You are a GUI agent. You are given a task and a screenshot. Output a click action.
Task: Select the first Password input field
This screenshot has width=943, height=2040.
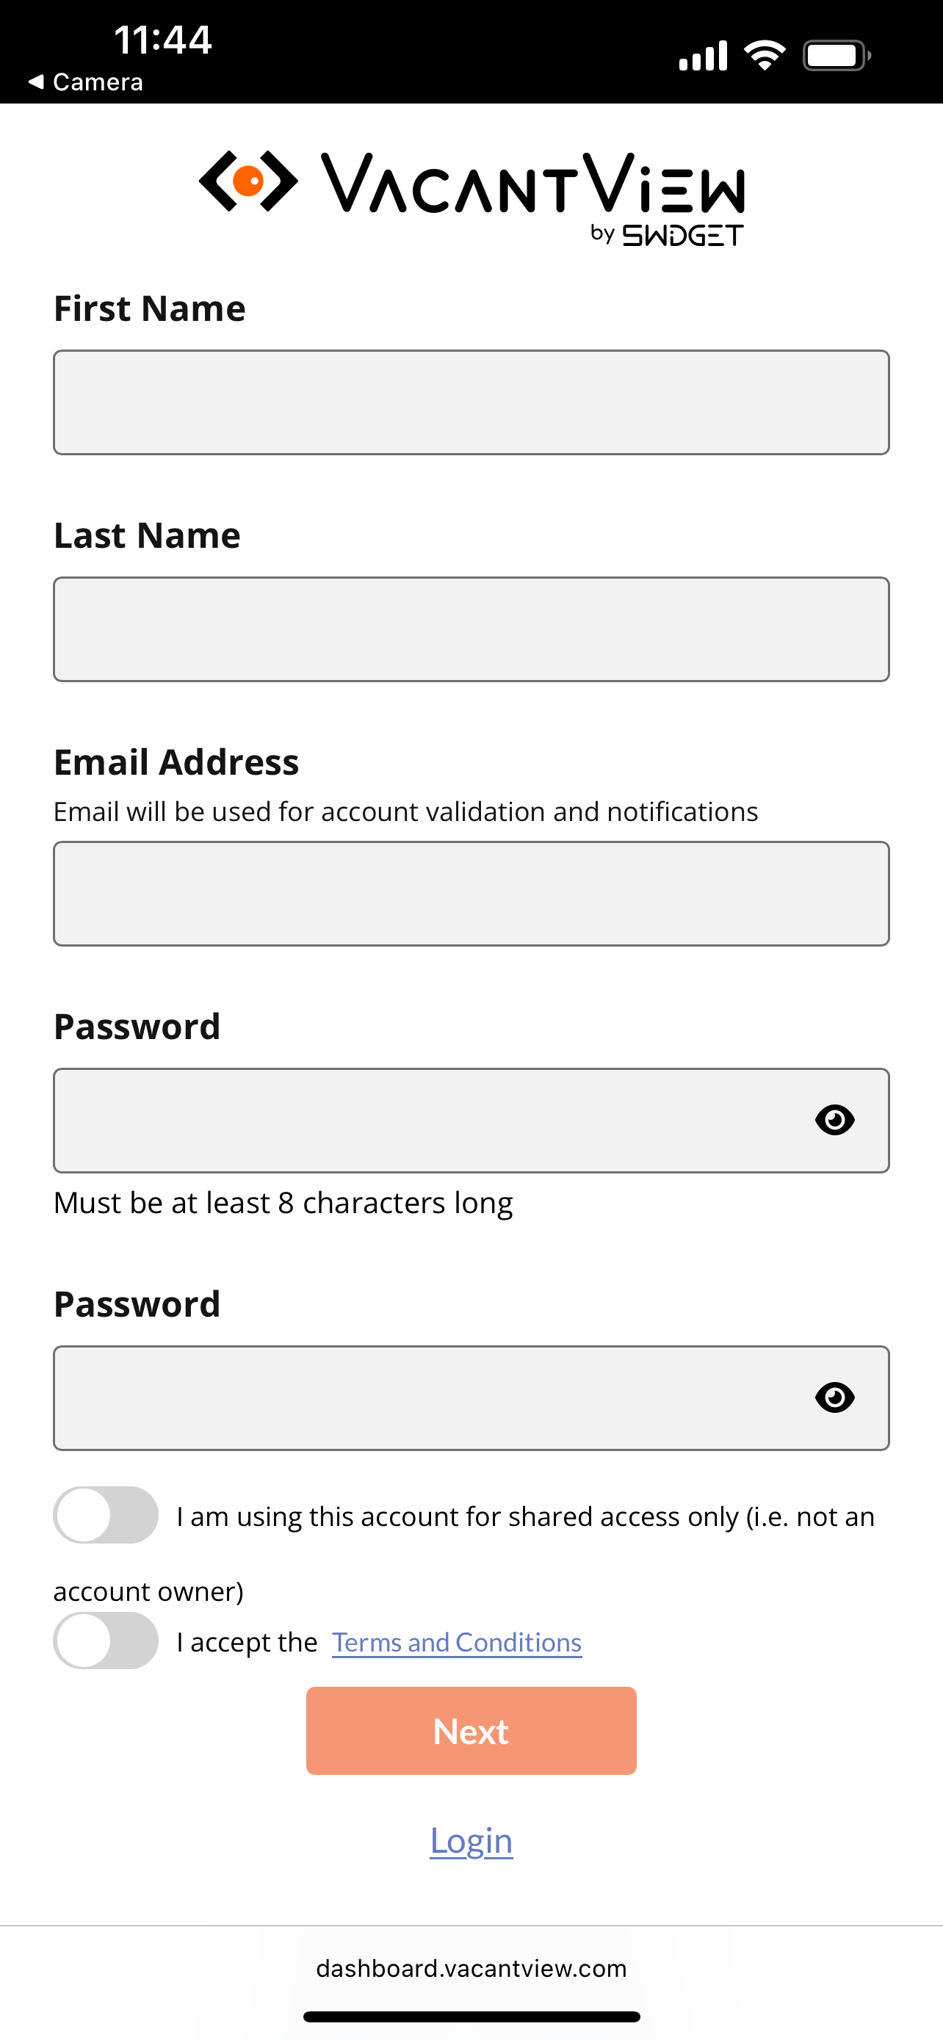pos(471,1121)
